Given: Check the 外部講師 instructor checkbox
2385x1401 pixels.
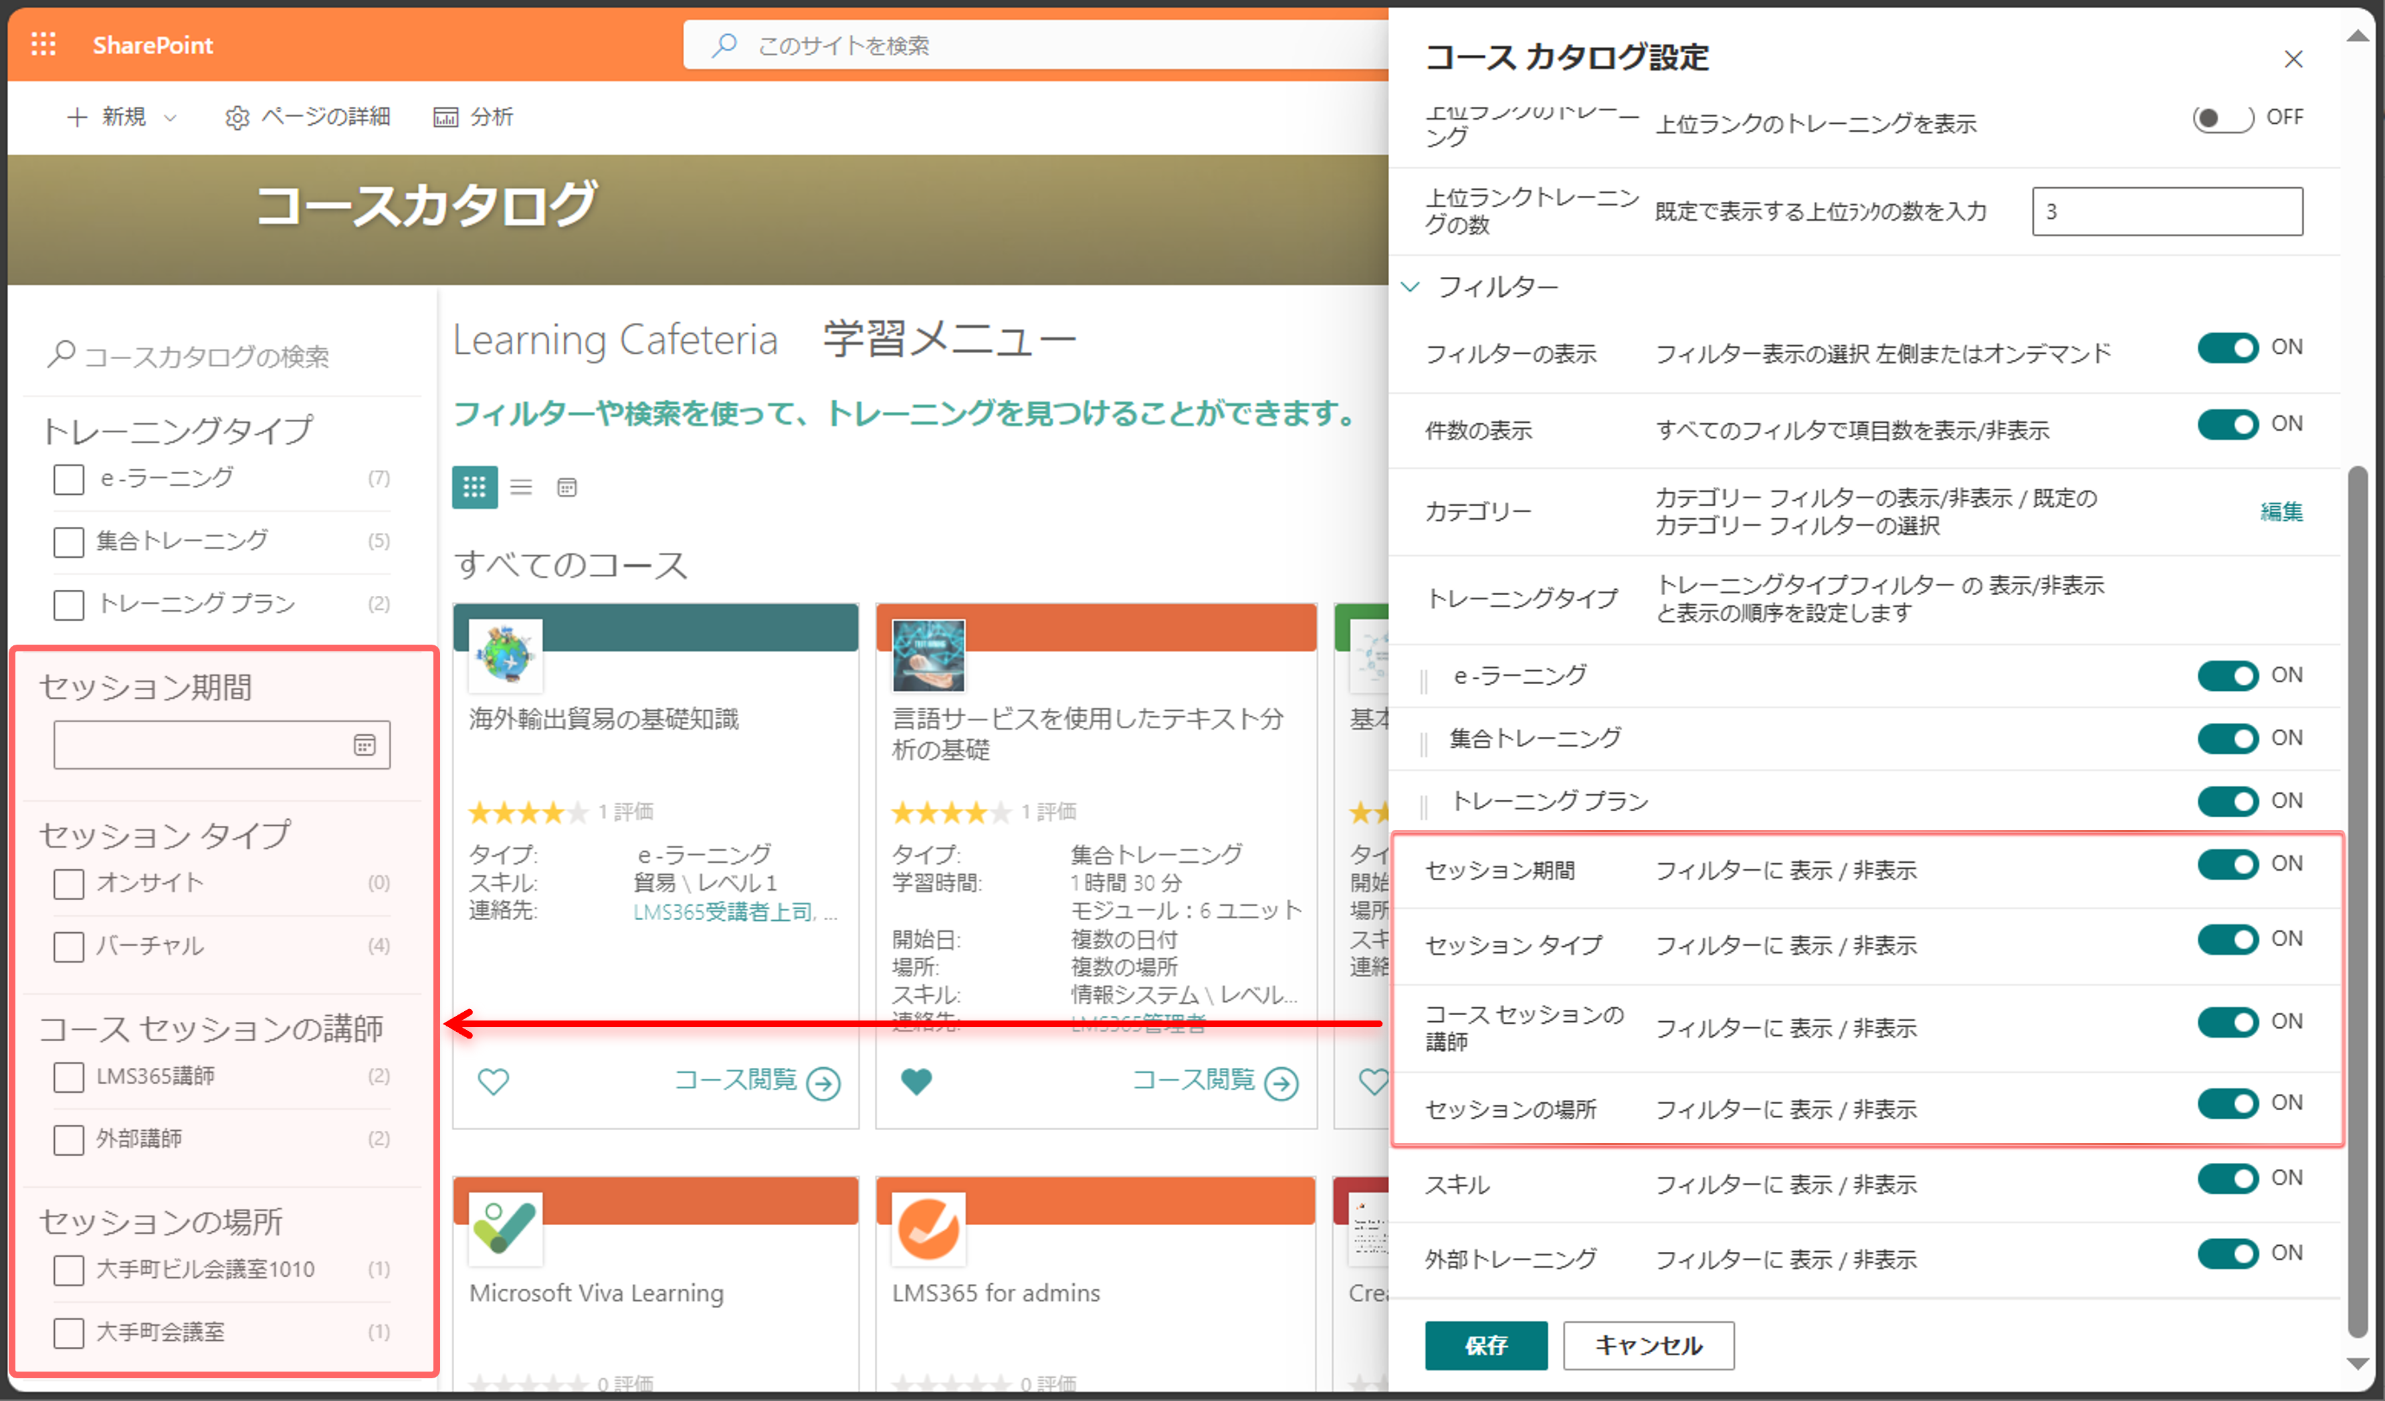Looking at the screenshot, I should click(69, 1139).
